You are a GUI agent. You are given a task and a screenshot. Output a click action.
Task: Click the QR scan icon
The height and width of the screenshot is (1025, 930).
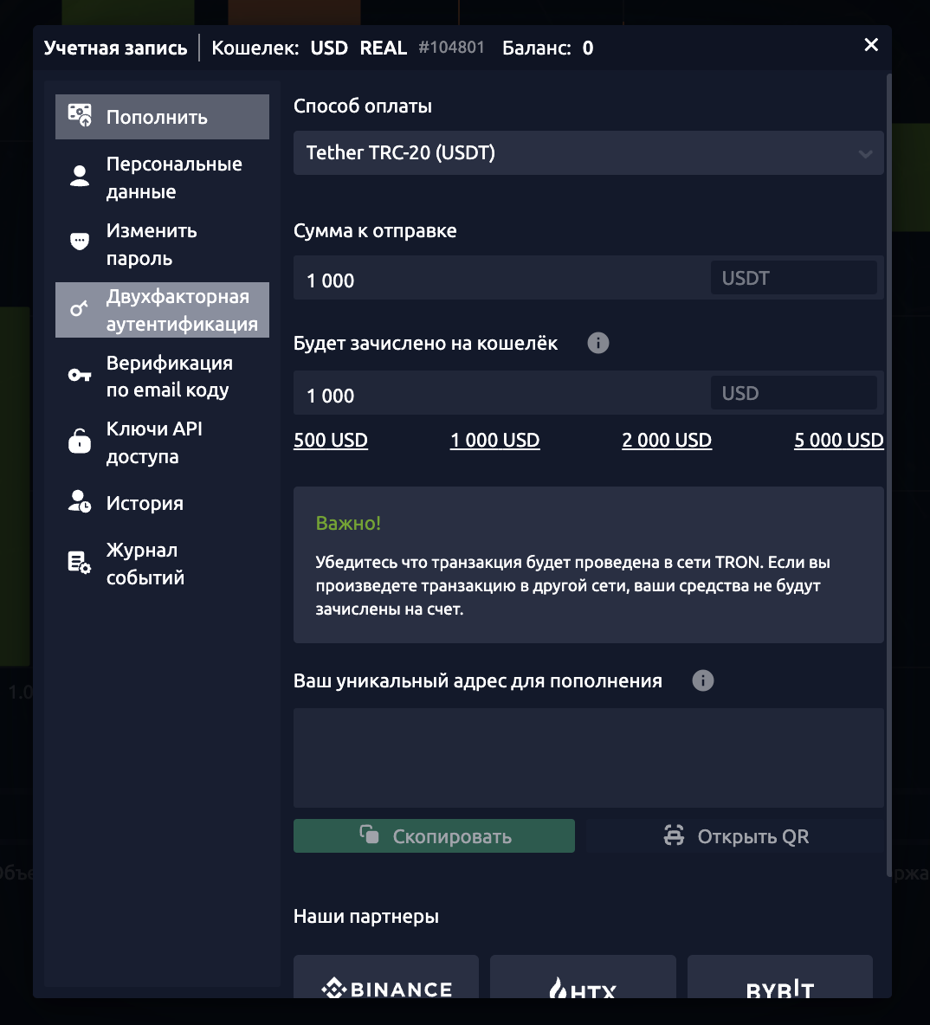tap(674, 835)
